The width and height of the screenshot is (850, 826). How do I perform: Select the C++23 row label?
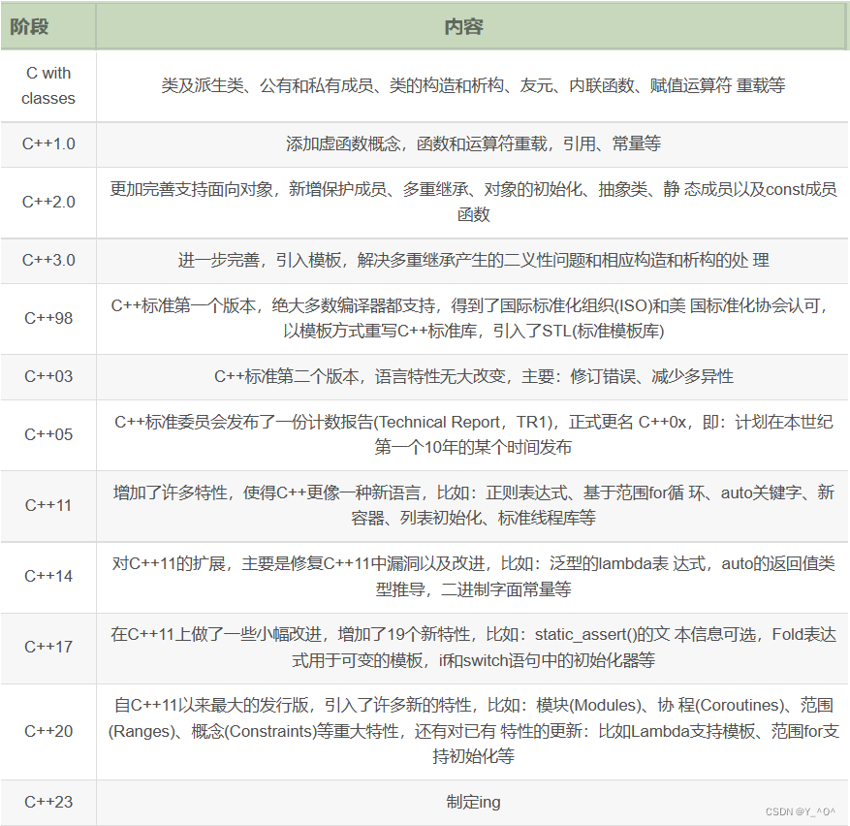47,803
